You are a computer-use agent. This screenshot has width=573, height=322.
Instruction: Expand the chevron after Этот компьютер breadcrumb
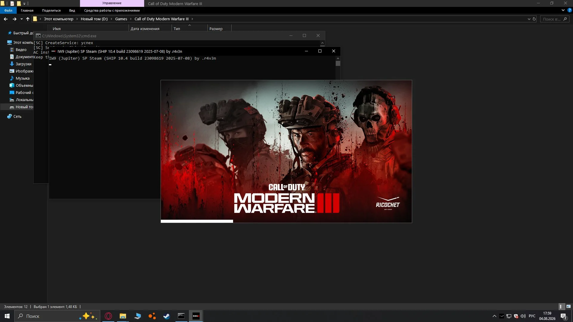[x=77, y=19]
